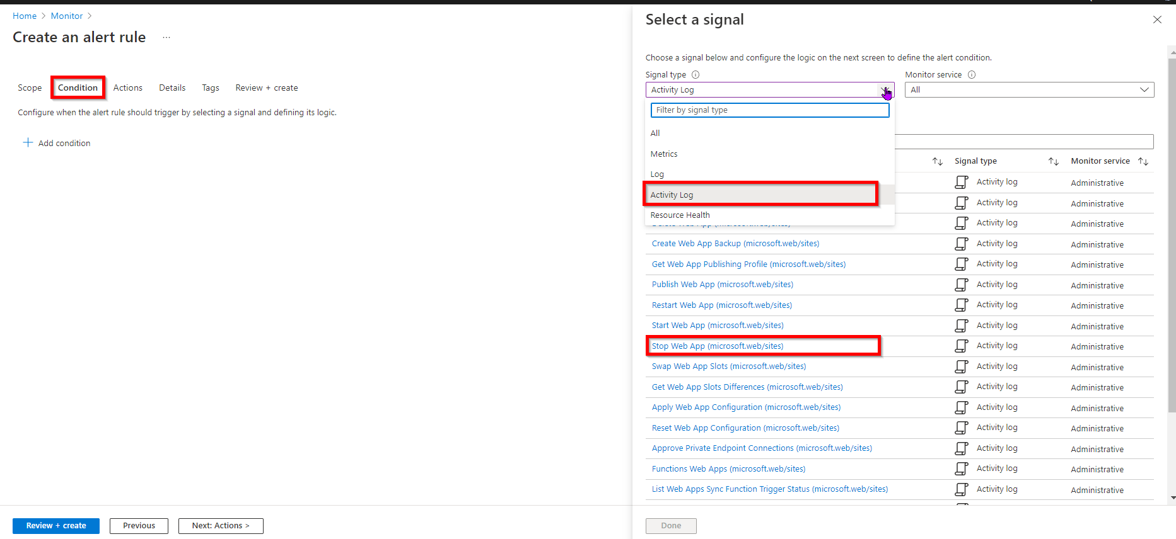Viewport: 1176px width, 539px height.
Task: Switch to the Tags tab
Action: point(211,88)
